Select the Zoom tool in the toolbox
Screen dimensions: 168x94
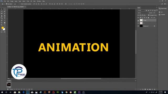(x=2, y=25)
